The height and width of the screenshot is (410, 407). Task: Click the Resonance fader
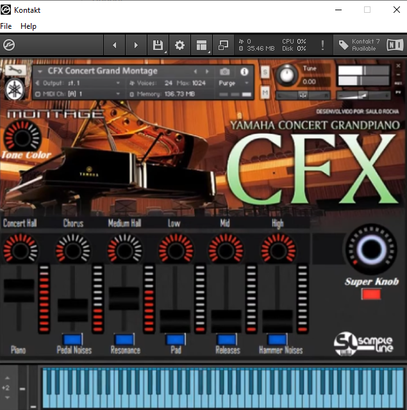(124, 299)
